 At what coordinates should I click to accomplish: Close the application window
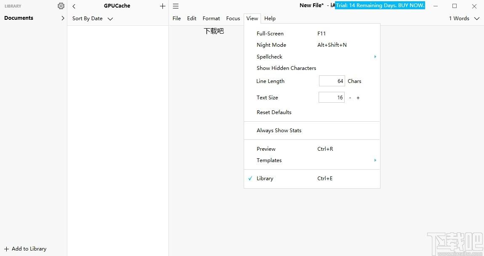click(474, 6)
